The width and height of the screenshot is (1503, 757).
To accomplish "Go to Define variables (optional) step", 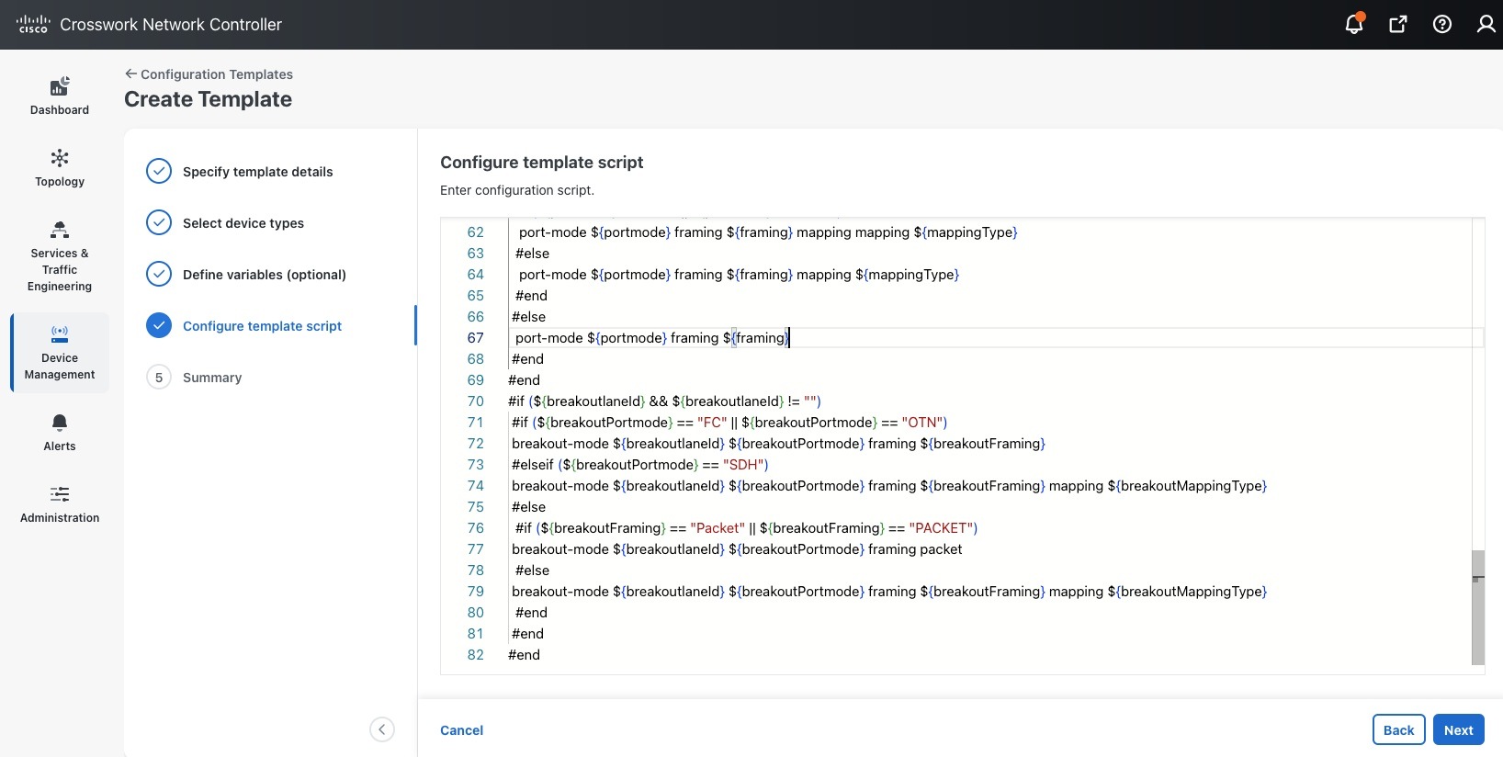I will click(265, 275).
